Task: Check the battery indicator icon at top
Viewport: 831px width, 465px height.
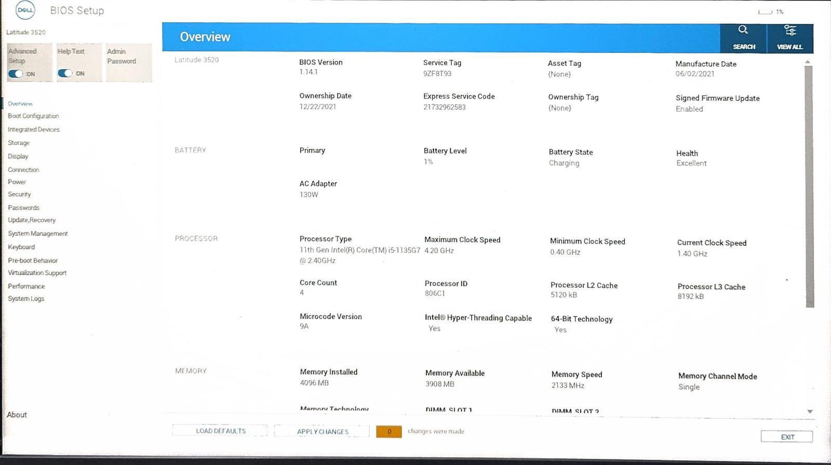Action: [765, 12]
